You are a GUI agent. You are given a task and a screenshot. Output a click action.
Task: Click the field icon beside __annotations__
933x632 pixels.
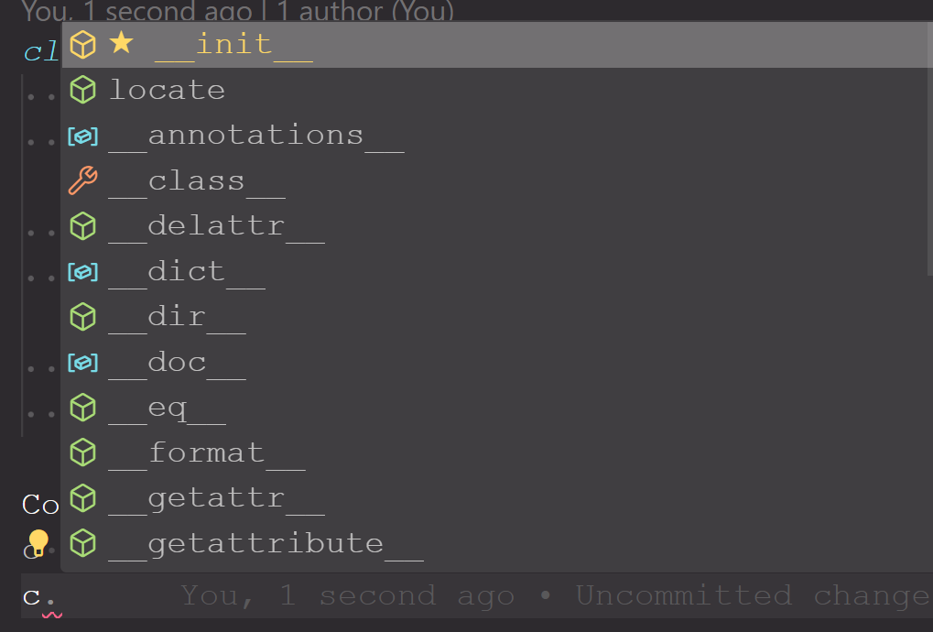81,135
